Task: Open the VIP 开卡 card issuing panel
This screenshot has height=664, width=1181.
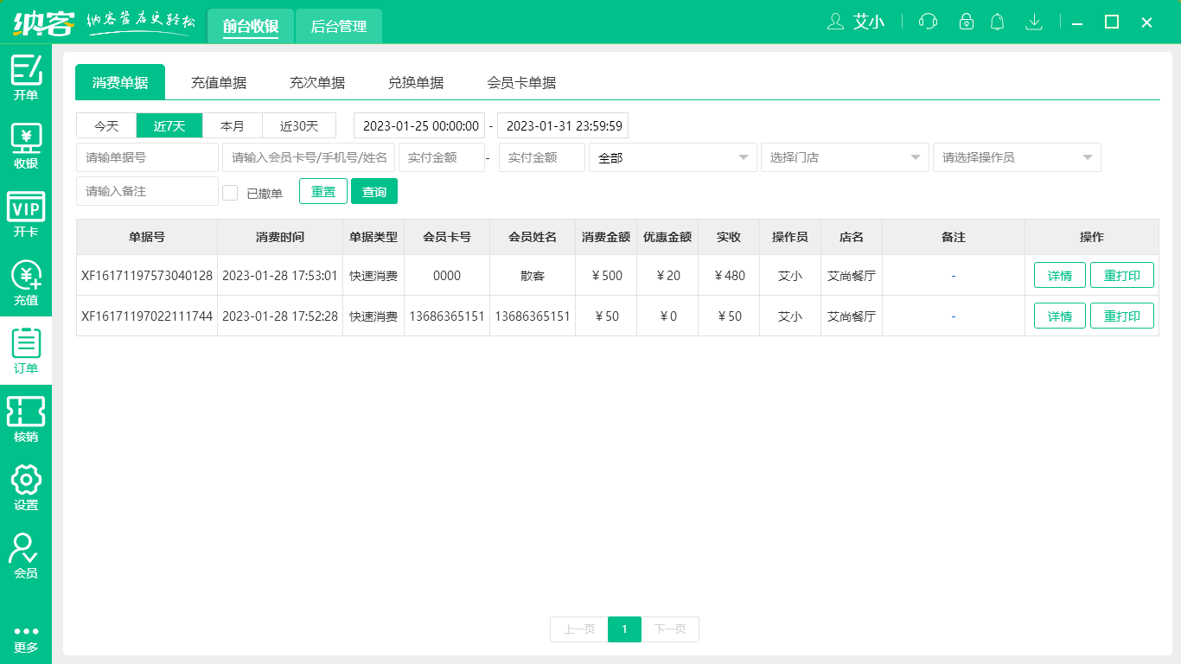Action: pos(26,210)
